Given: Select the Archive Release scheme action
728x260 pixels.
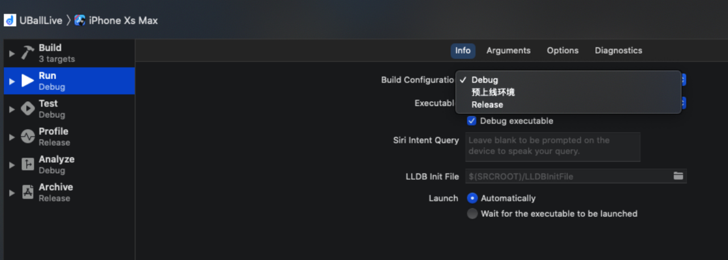Looking at the screenshot, I should (x=69, y=192).
